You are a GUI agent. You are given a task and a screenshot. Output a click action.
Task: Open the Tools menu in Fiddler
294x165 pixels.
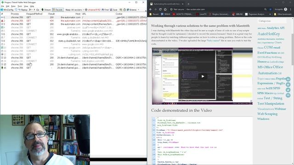point(20,6)
